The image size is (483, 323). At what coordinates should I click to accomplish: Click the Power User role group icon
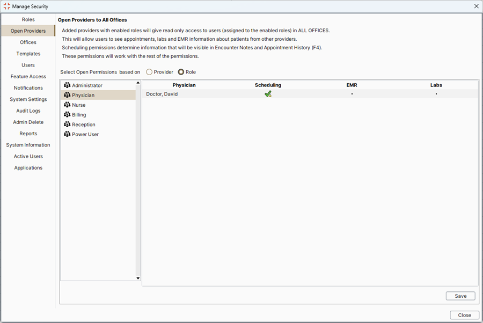point(67,134)
